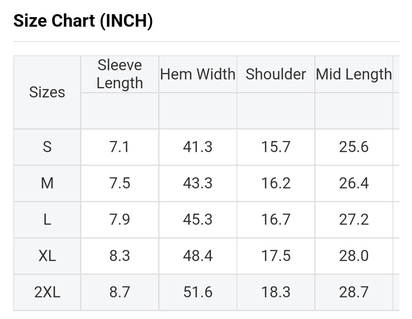
Task: Select the 51.6 hem width for 2XL
Action: coord(198,292)
